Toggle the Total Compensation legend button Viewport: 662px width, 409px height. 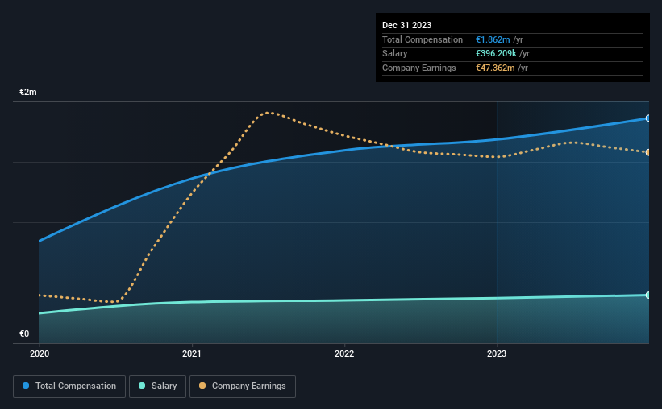click(x=69, y=386)
